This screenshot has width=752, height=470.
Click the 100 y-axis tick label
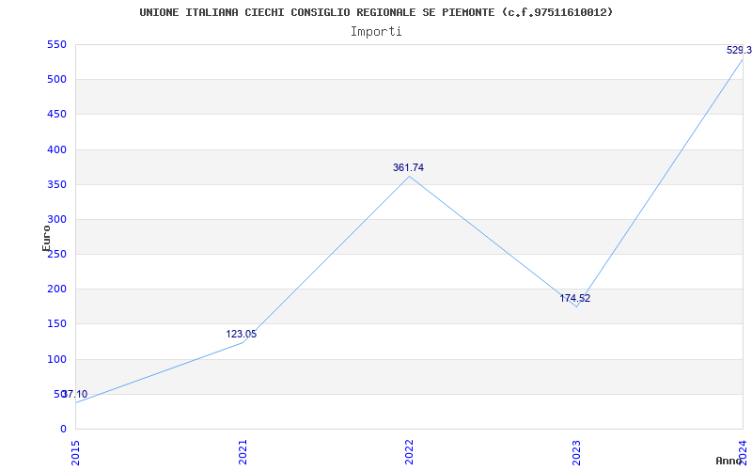pyautogui.click(x=56, y=359)
